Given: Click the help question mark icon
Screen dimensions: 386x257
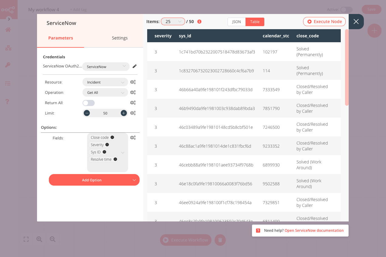Looking at the screenshot, I should point(8,101).
